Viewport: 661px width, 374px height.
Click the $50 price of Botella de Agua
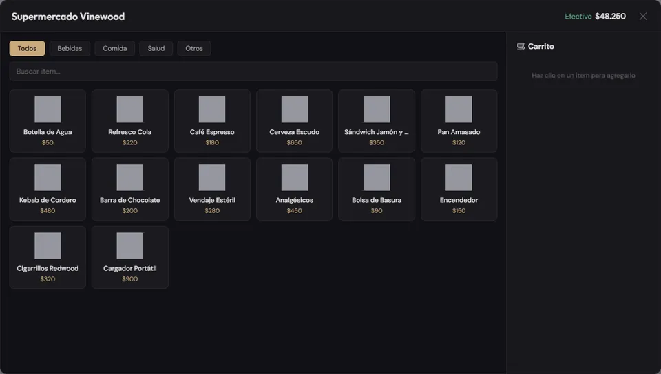[48, 142]
